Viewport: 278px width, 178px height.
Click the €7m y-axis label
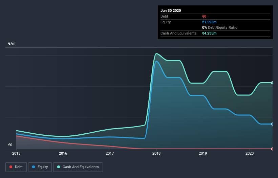tap(12, 43)
